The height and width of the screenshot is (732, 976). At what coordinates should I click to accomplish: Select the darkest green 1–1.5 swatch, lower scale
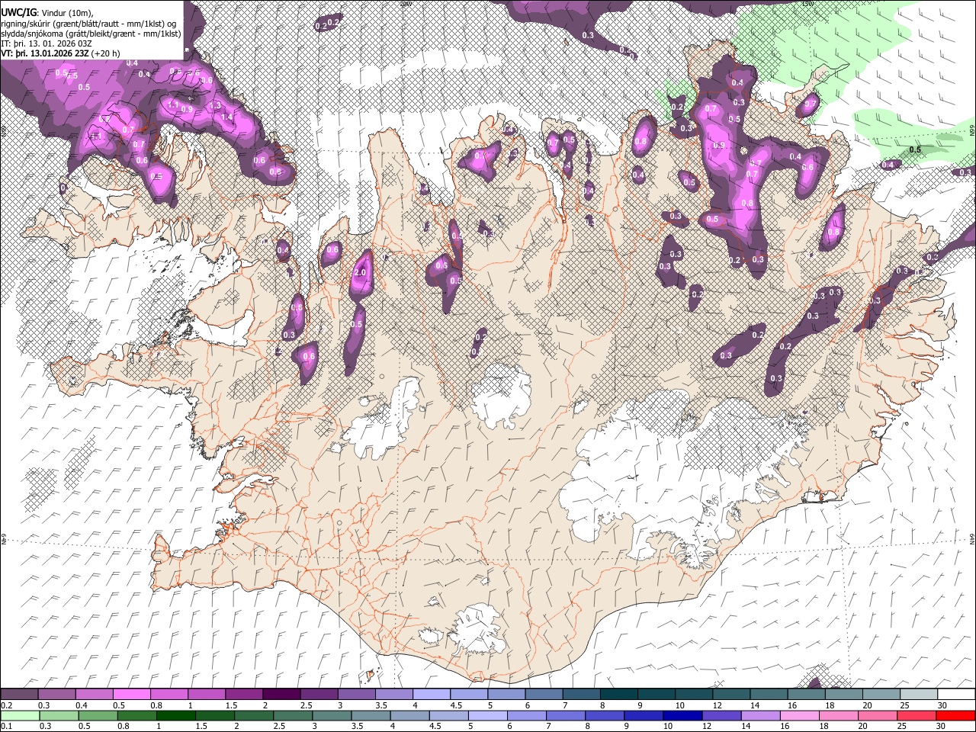pos(175,716)
